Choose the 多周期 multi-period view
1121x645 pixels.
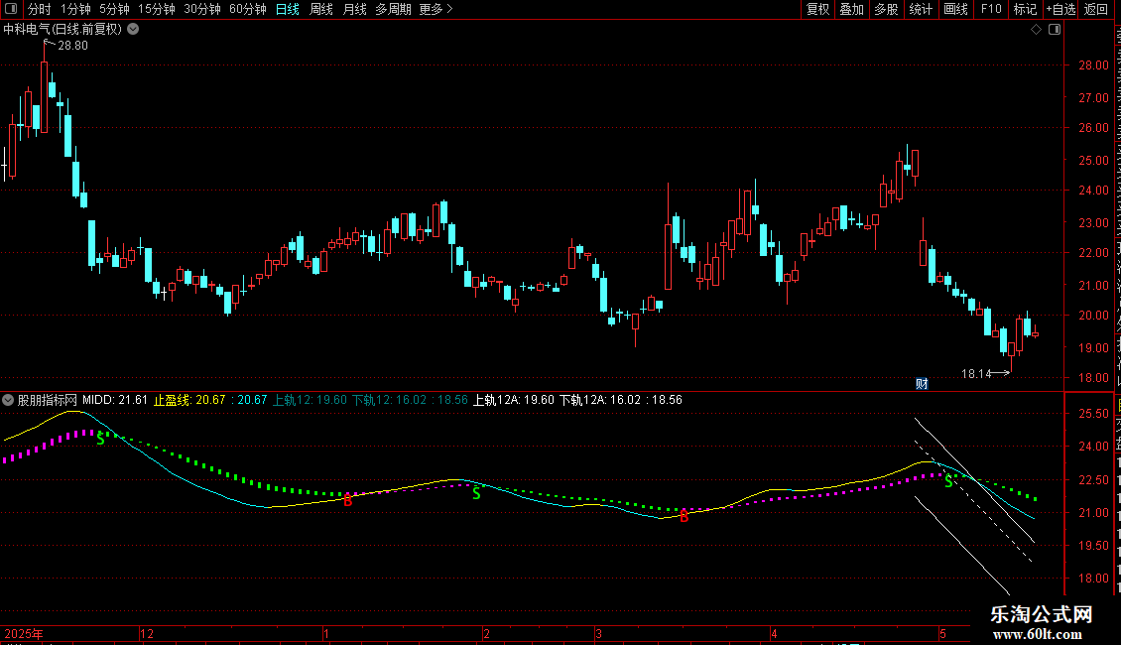point(393,9)
